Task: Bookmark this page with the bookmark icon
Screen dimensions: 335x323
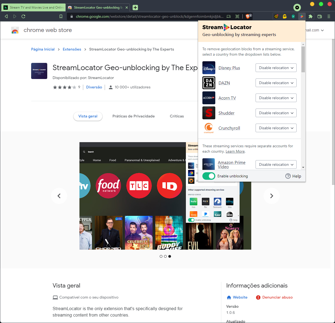Action: pyautogui.click(x=61, y=16)
